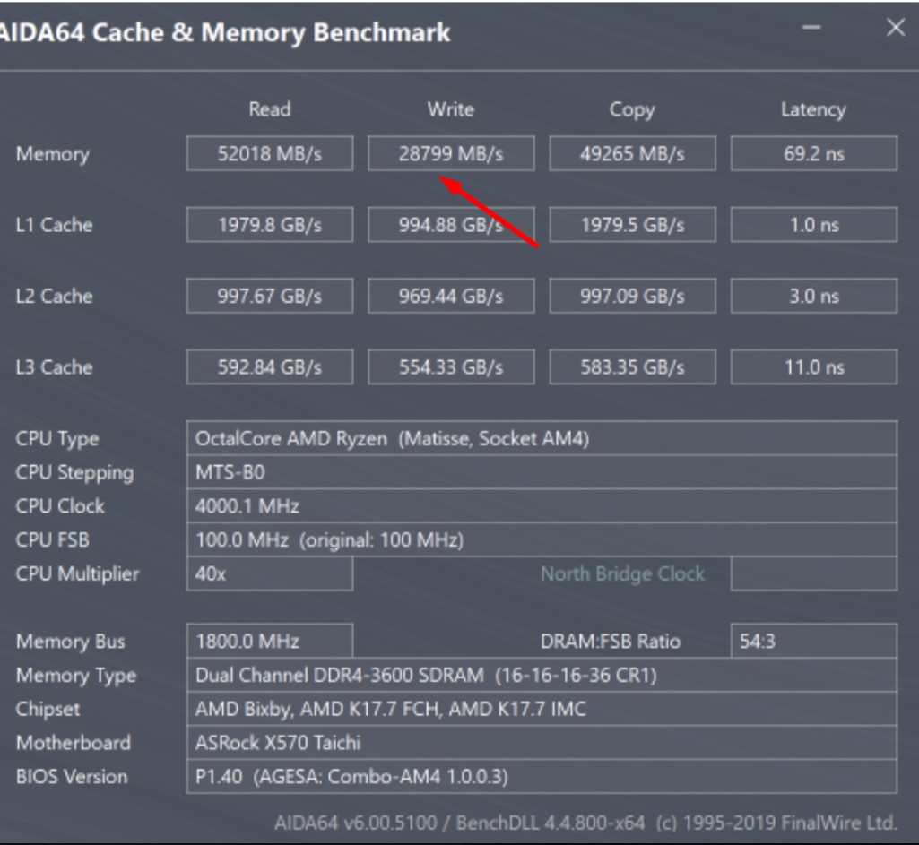Viewport: 919px width, 845px height.
Task: Click the L1 Cache Copy value box
Action: pos(632,225)
